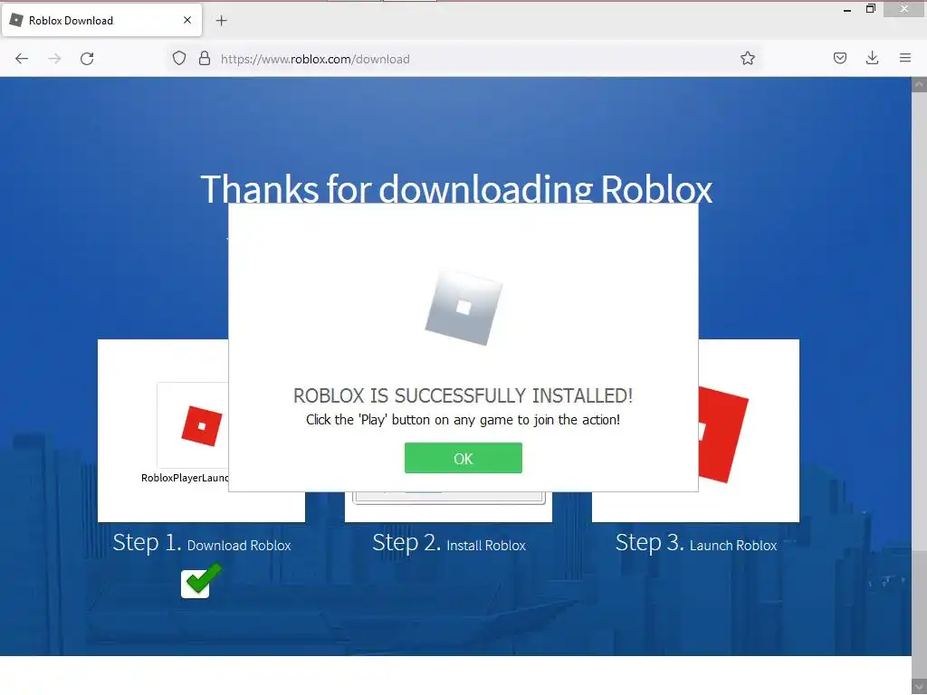This screenshot has width=927, height=695.
Task: Click the large red Roblox logo in Step 3
Action: pos(723,434)
